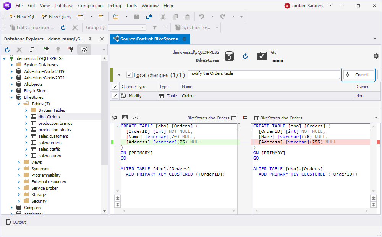Expand the dbo.Orders table node

[26, 117]
